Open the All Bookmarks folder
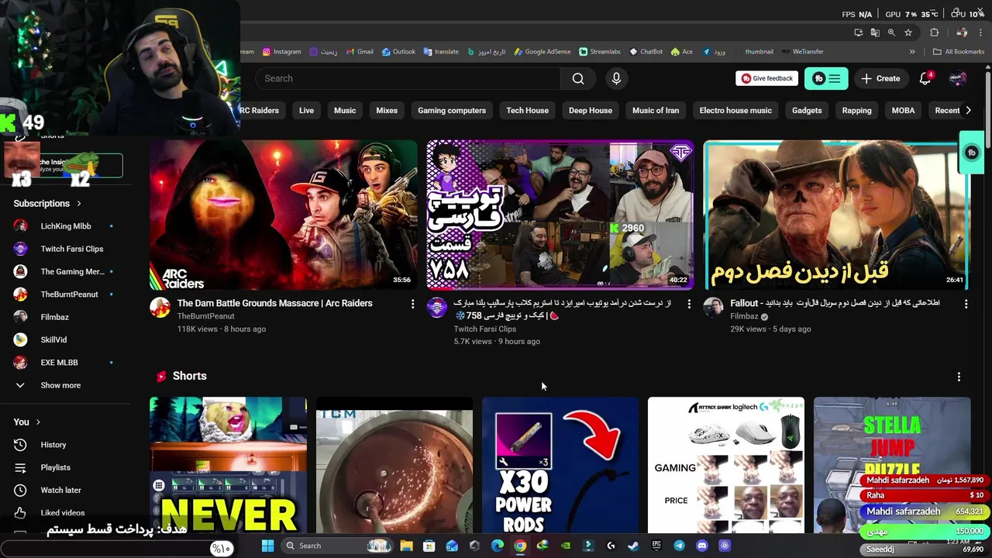 pyautogui.click(x=959, y=52)
